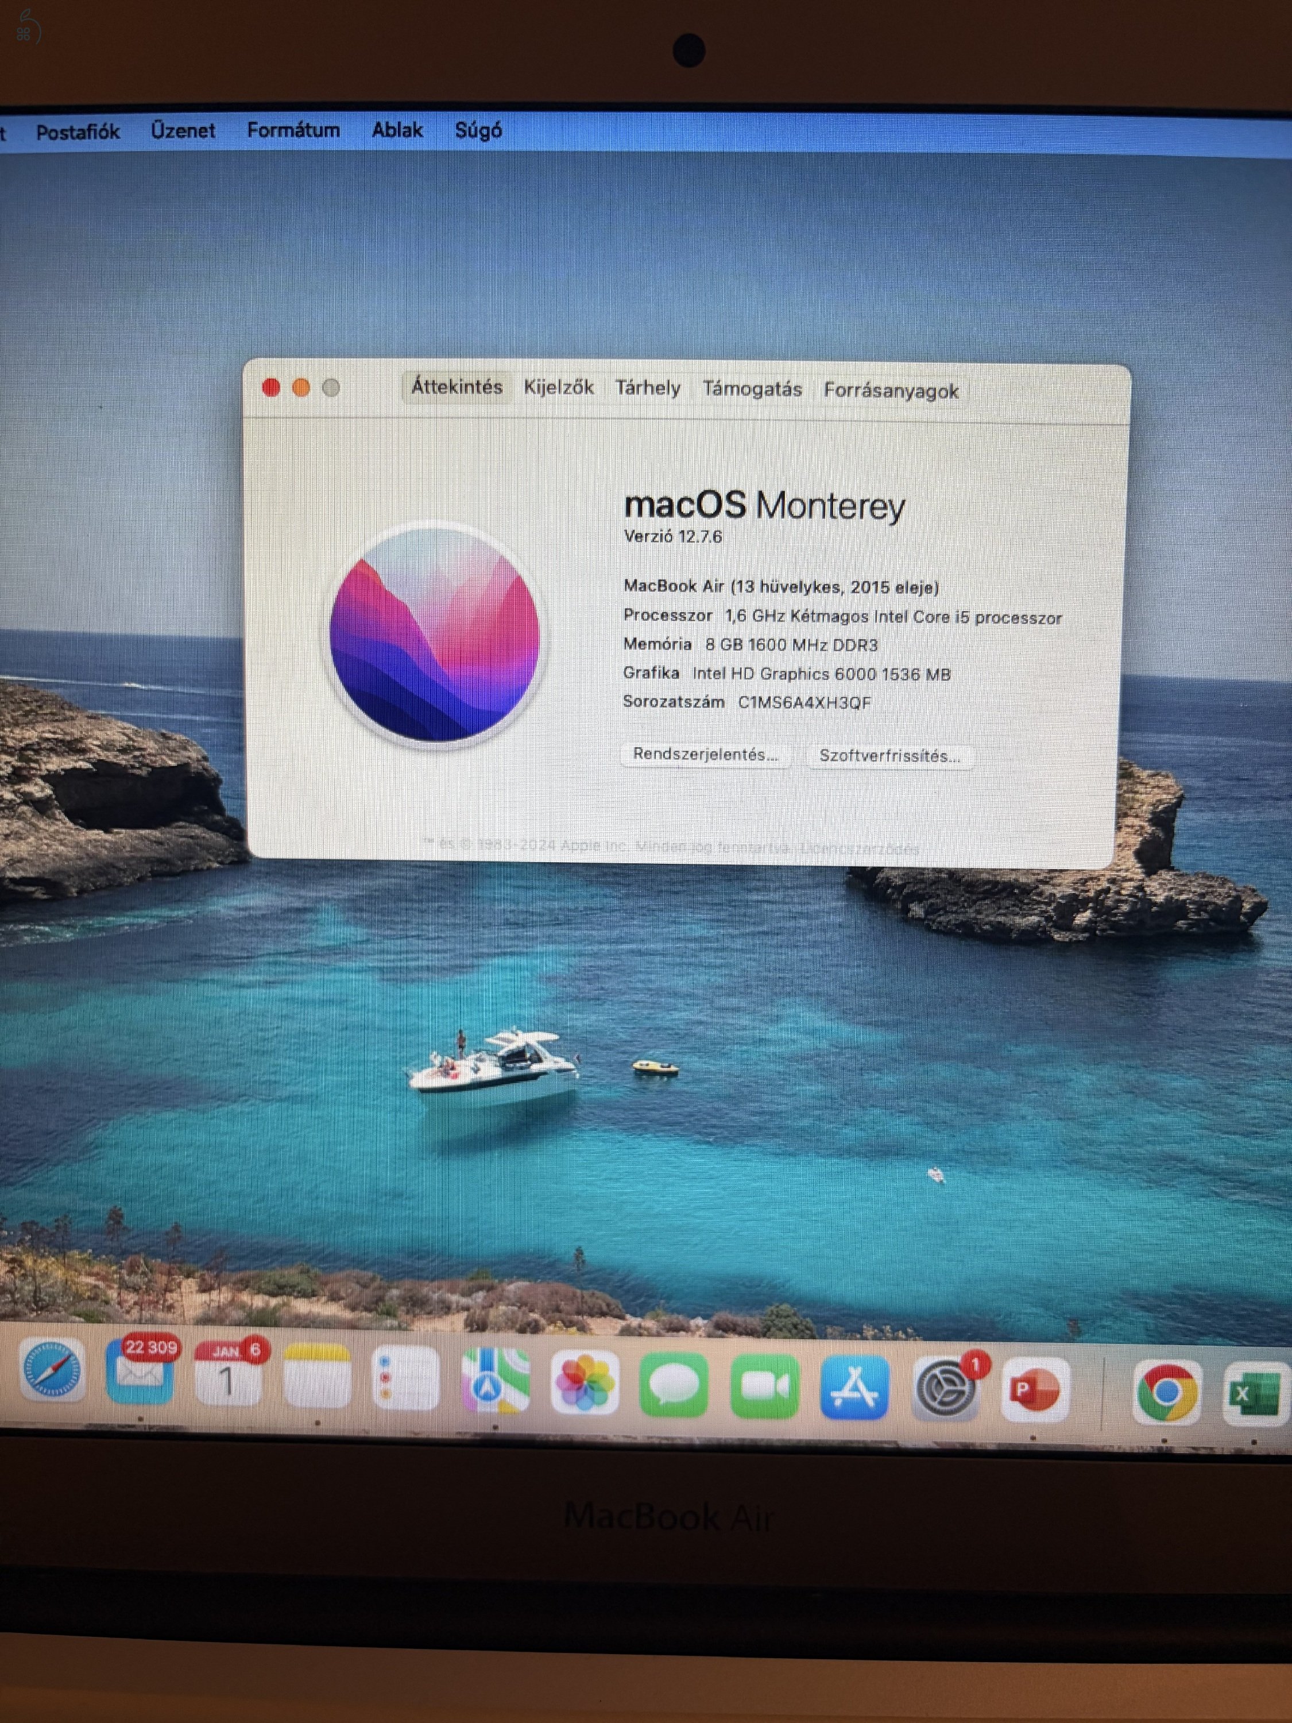Click serial number C1MS6A4XH3QF
The height and width of the screenshot is (1723, 1292).
tap(804, 702)
